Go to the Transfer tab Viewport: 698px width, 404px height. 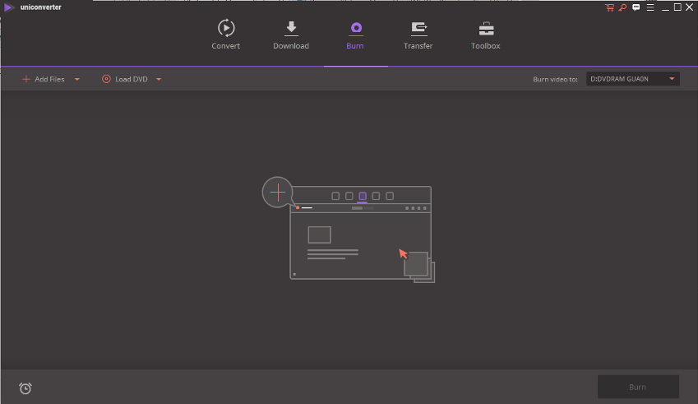click(x=418, y=35)
